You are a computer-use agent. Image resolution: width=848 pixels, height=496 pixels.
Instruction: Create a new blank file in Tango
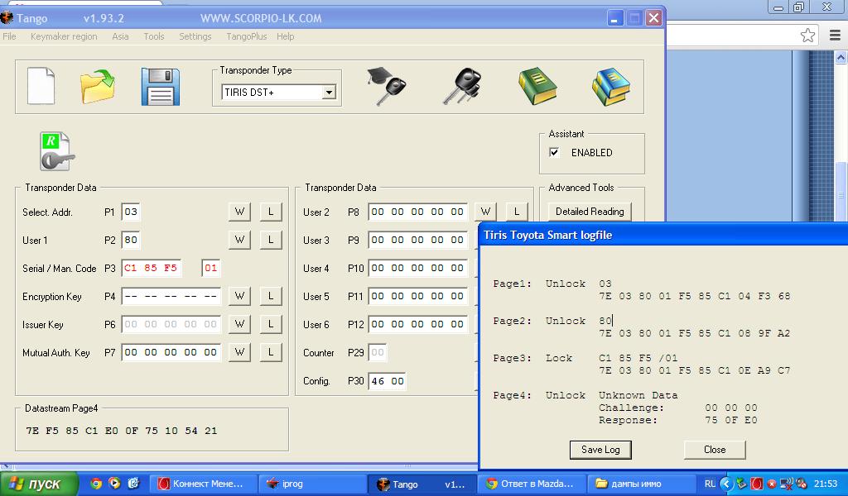pyautogui.click(x=41, y=86)
